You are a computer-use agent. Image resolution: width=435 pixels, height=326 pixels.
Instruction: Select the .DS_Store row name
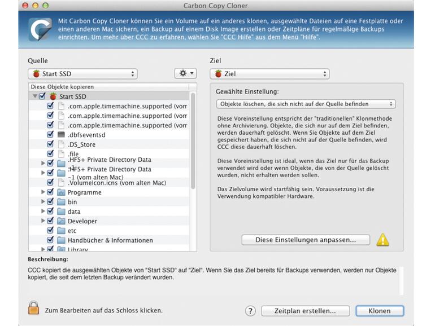[x=81, y=144]
